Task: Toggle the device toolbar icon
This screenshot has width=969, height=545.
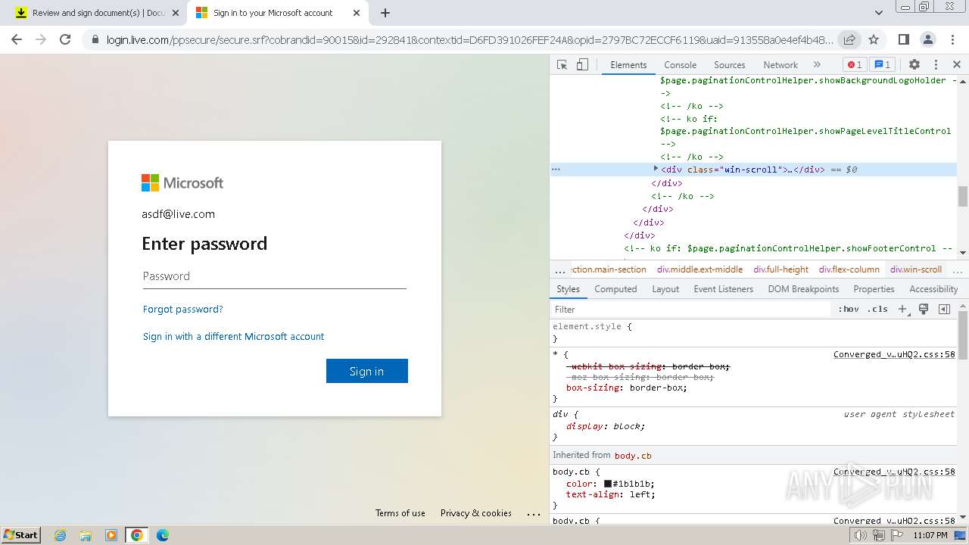Action: point(582,65)
